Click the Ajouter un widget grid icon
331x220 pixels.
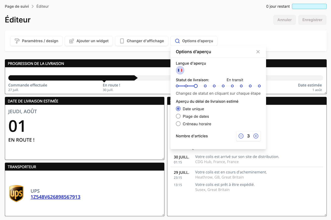click(x=72, y=41)
